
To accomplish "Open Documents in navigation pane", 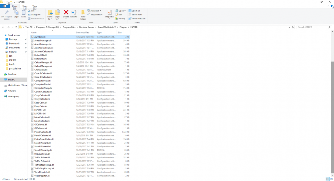I will [x=14, y=48].
